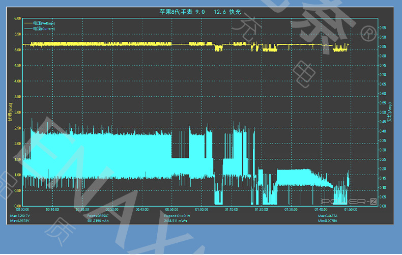Click the Min:4.9378V voltage statistic
This screenshot has height=255, width=402.
click(20, 220)
